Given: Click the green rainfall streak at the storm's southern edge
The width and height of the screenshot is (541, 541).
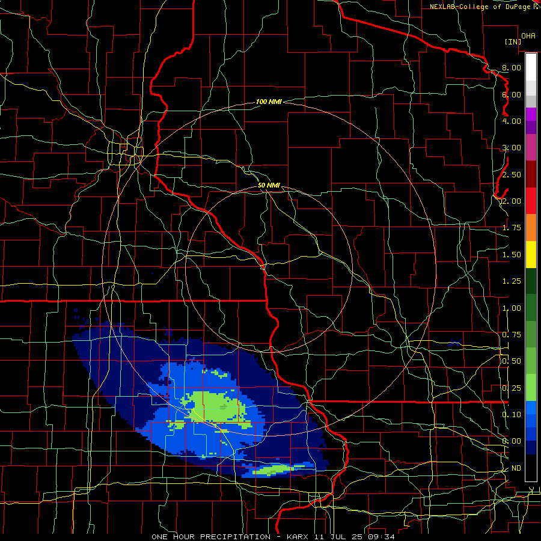Looking at the screenshot, I should pos(276,469).
